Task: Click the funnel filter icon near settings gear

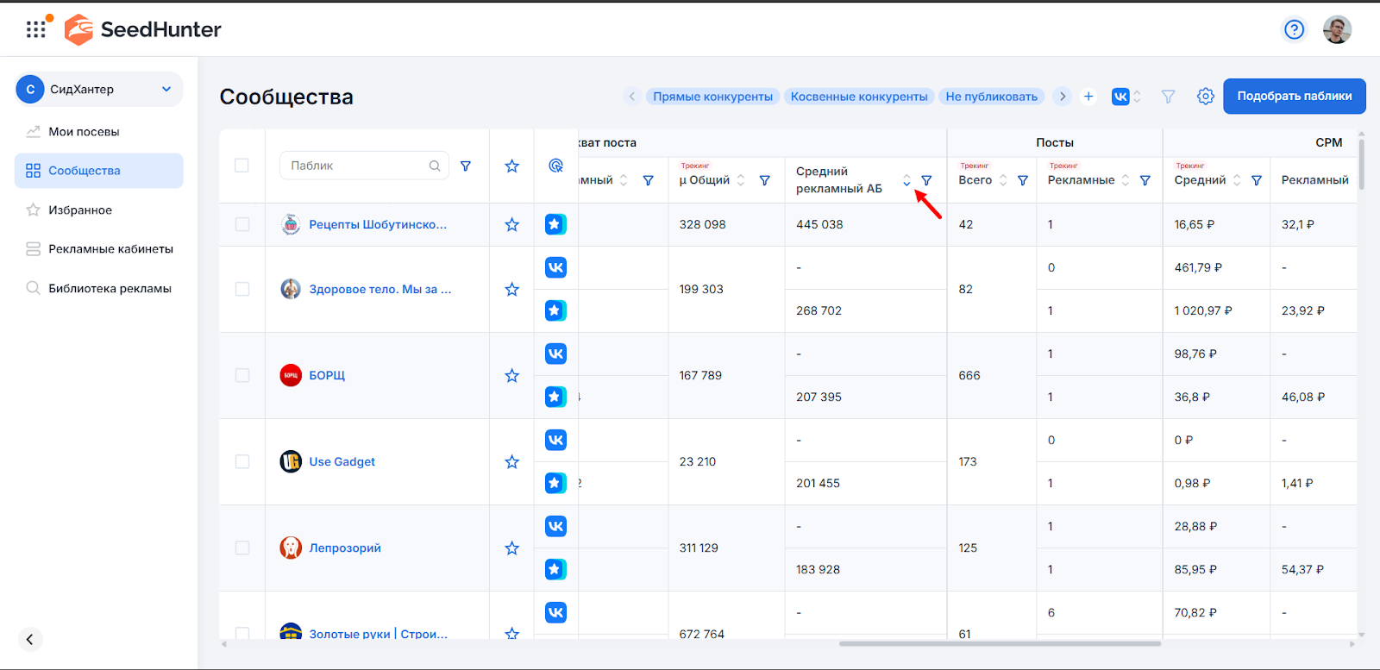Action: click(x=1168, y=97)
